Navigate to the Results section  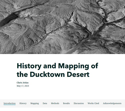[66, 103]
